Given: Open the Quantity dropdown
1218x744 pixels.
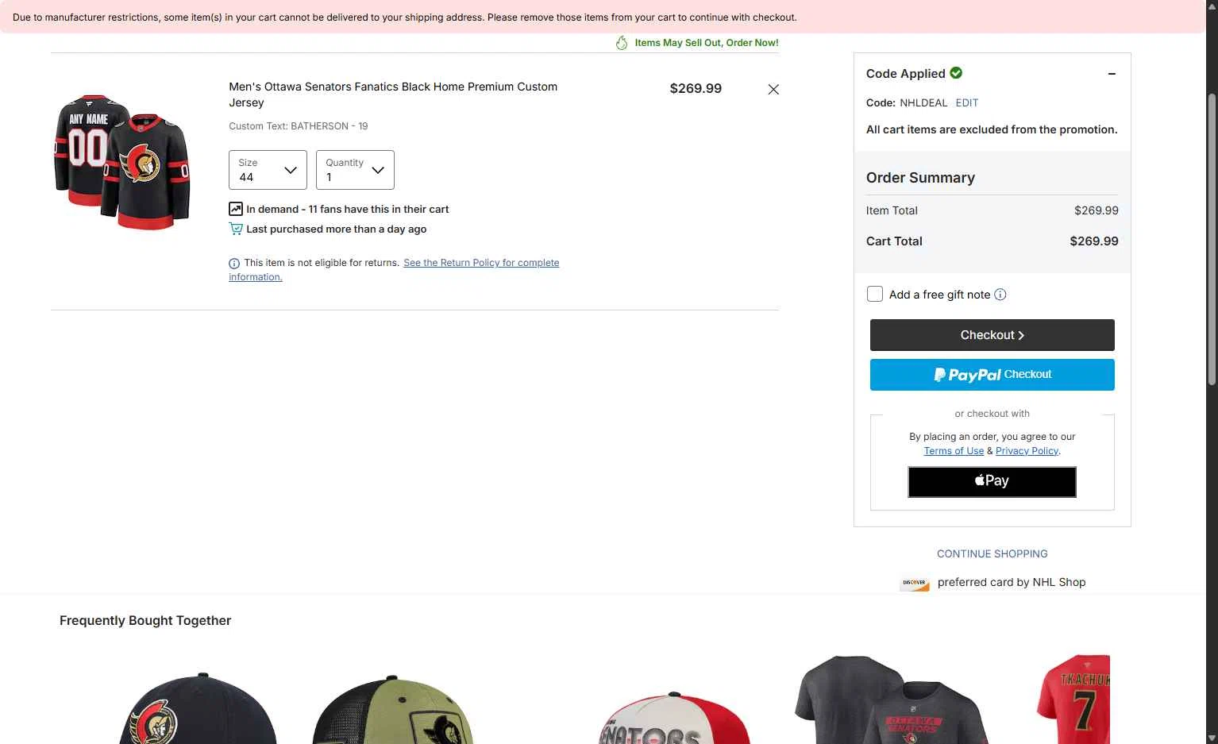Looking at the screenshot, I should [355, 170].
